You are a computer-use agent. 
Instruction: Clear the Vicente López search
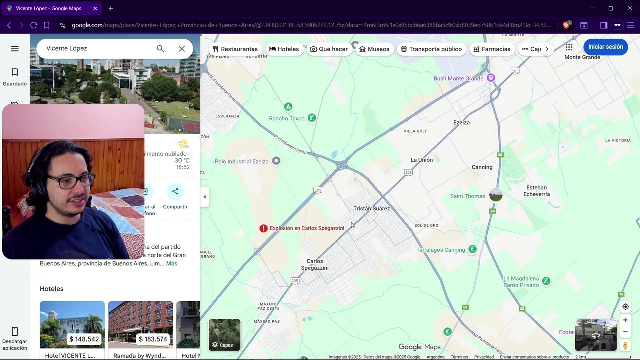click(x=182, y=49)
